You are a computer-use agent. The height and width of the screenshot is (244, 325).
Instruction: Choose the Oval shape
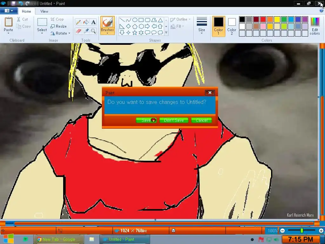135,20
